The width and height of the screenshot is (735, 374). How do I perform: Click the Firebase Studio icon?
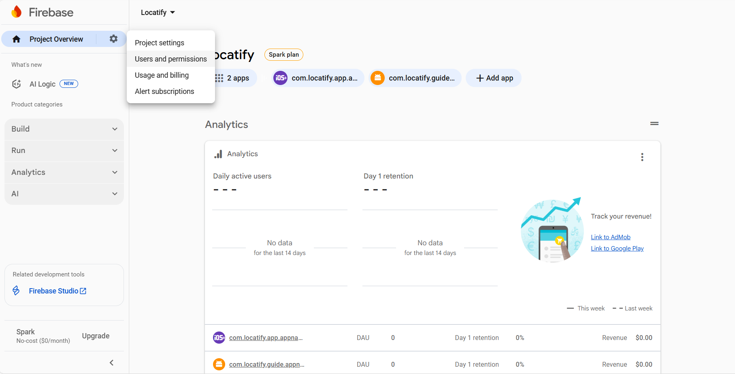(16, 291)
